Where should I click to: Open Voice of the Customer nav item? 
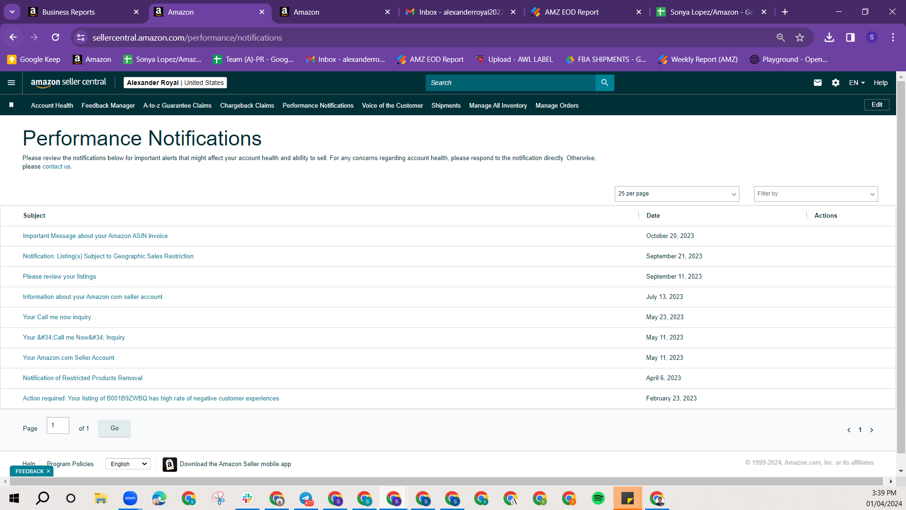[392, 105]
